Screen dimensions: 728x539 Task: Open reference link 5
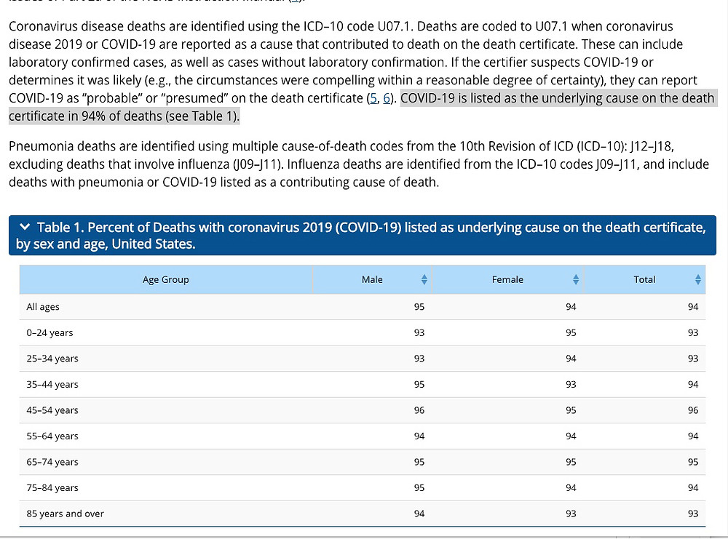click(373, 98)
